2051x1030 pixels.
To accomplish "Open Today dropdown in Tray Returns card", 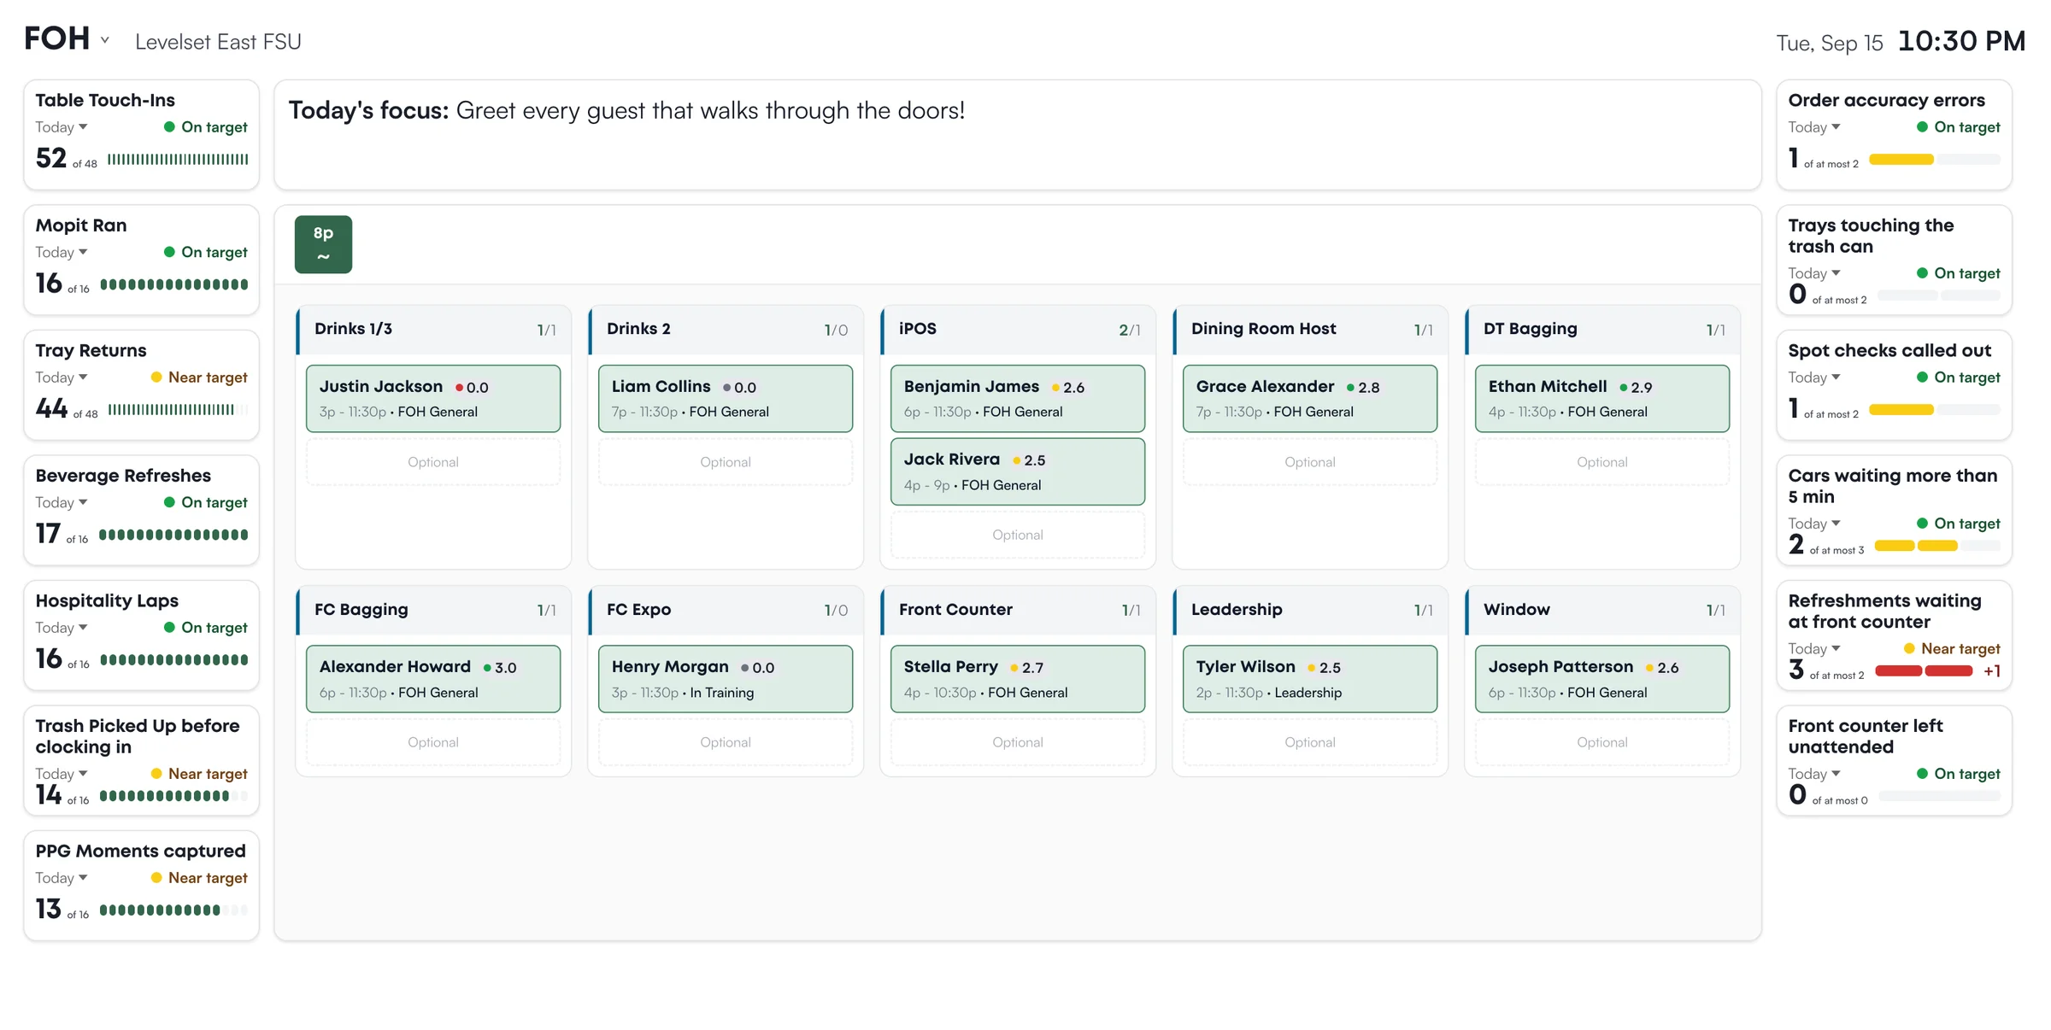I will [62, 377].
